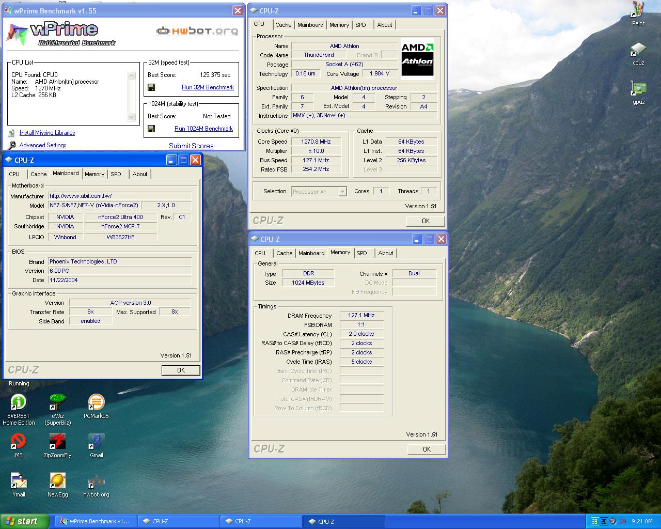The image size is (661, 529).
Task: Click the Chipset field nForce2 Ultra 400
Action: click(x=121, y=217)
